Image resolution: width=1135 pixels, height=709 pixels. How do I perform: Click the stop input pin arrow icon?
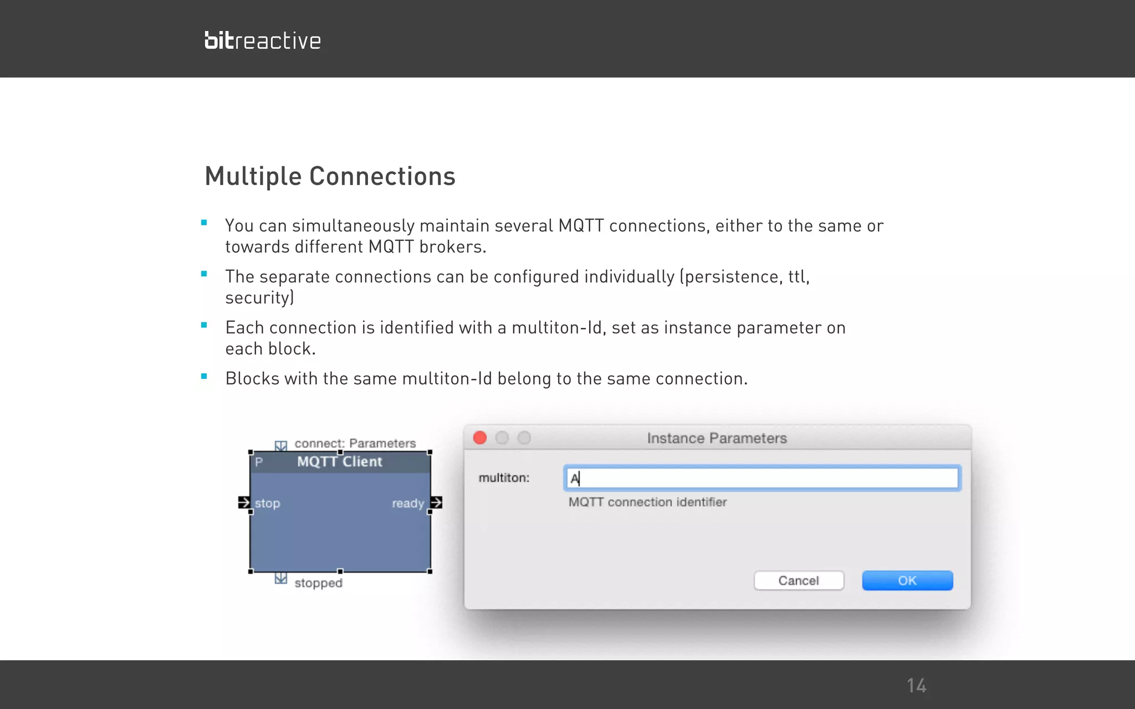pos(244,502)
